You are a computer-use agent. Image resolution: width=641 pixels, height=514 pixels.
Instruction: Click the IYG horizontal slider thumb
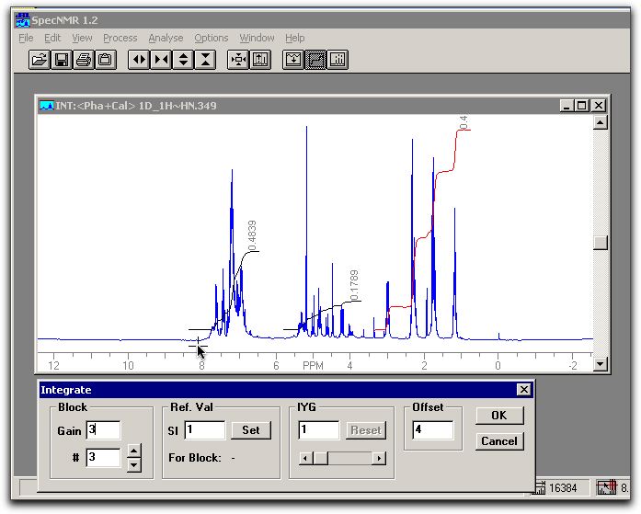point(320,458)
